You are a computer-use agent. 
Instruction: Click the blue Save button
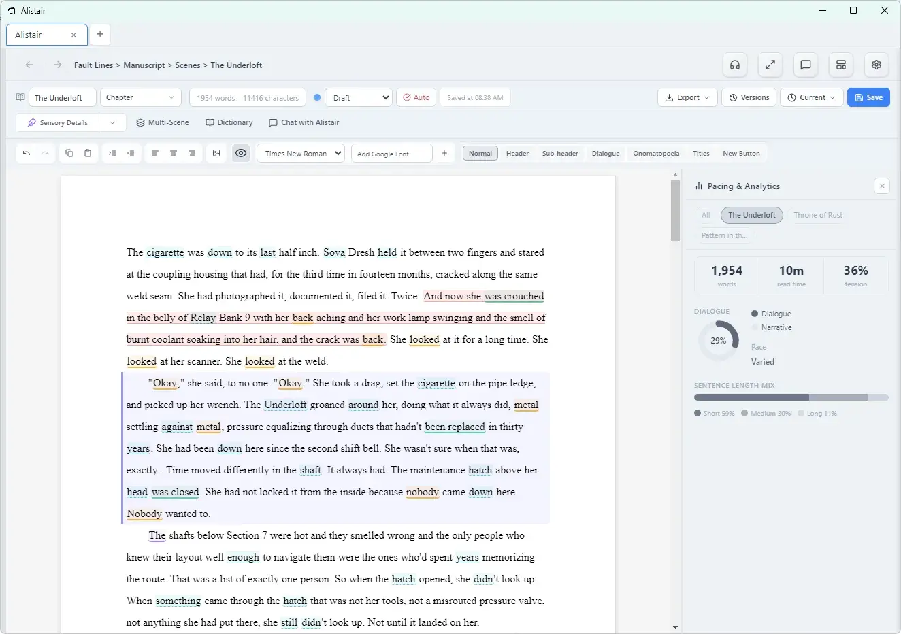click(868, 97)
